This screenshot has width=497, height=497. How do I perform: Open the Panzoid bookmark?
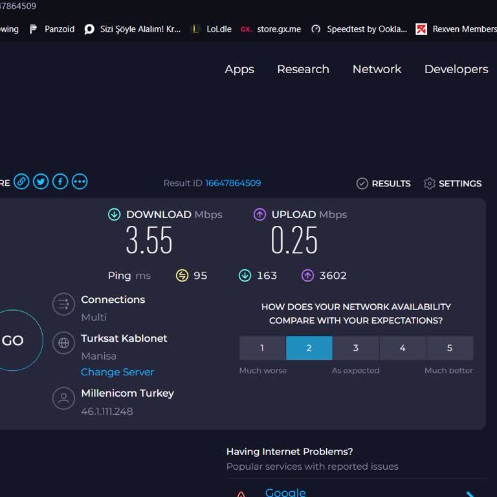52,29
